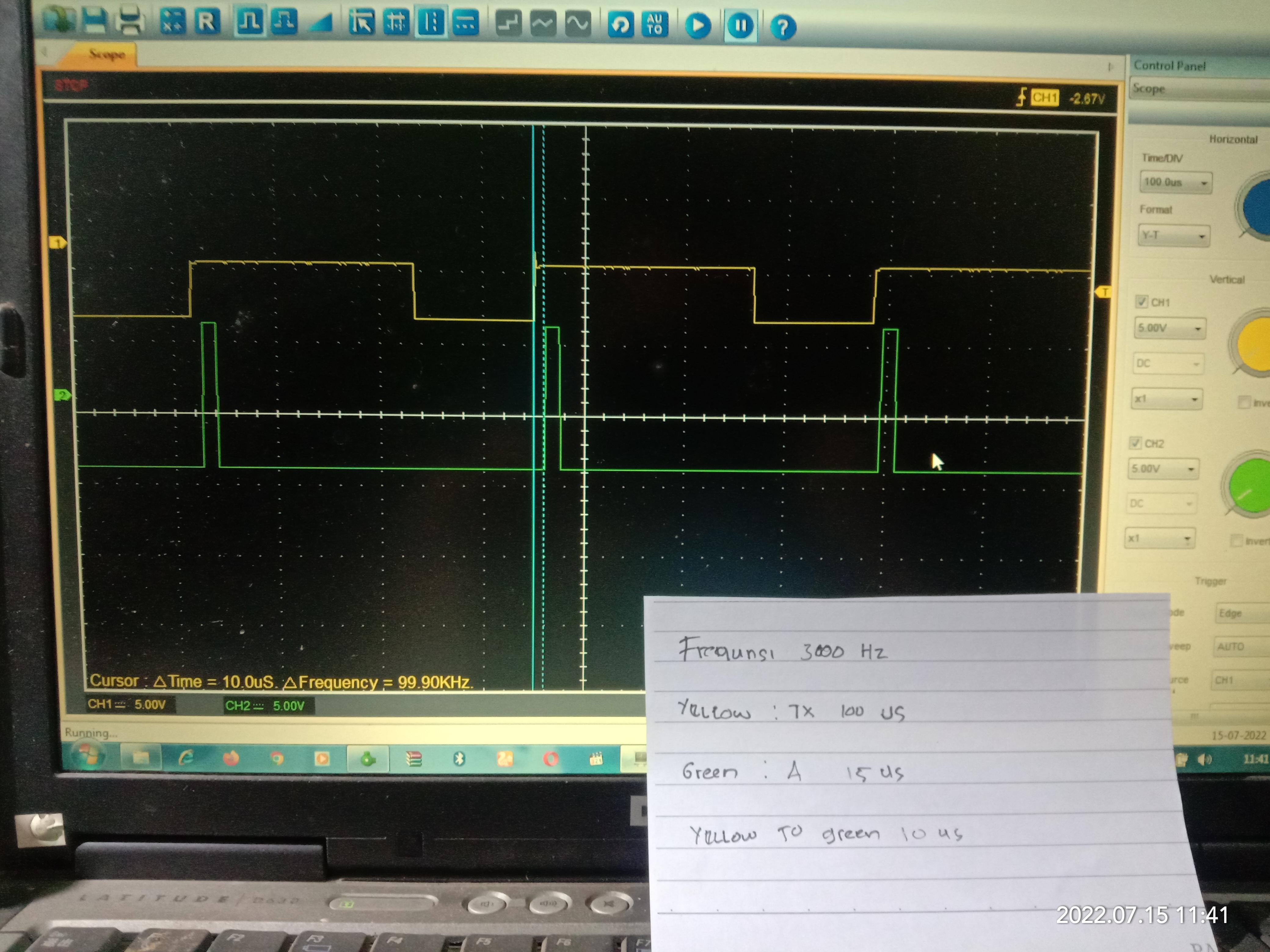Click the sine wave interpolation icon
The width and height of the screenshot is (1270, 952).
(577, 24)
